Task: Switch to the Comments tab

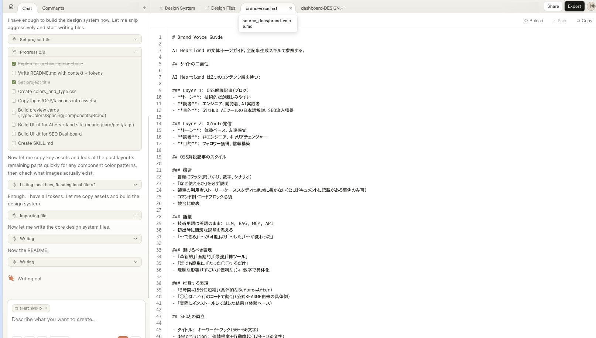Action: point(53,8)
